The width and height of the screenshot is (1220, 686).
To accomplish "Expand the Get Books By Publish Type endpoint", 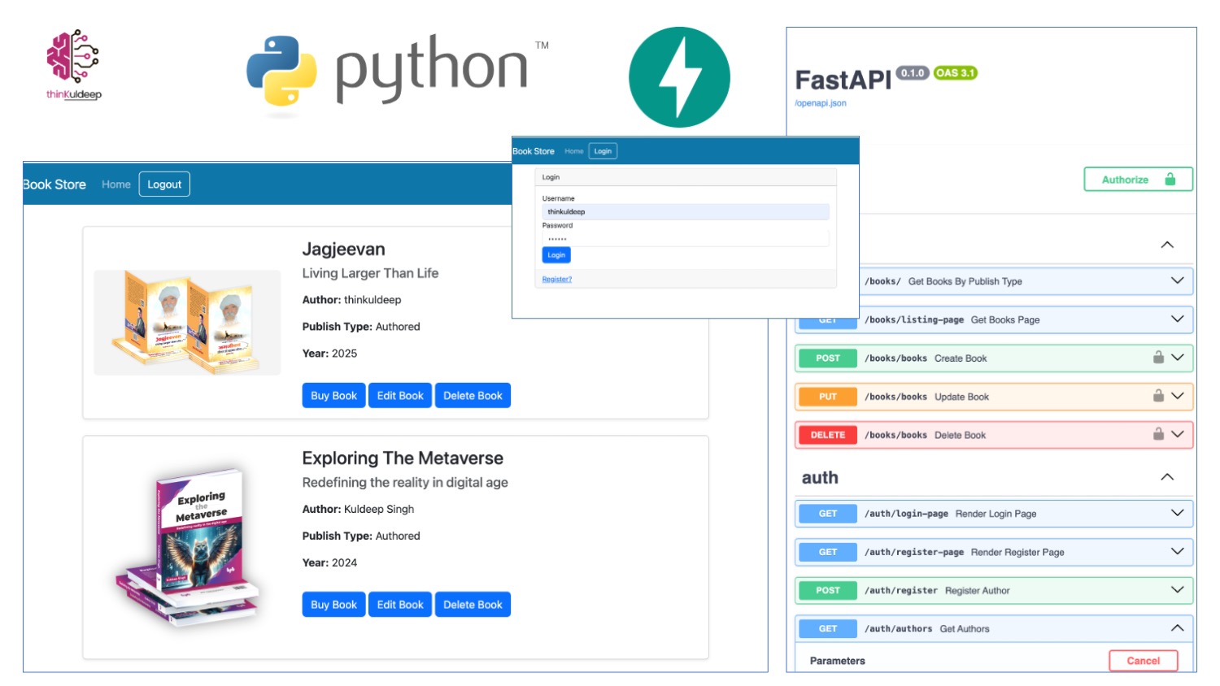I will [1176, 280].
